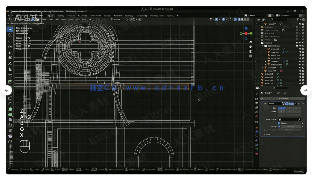Click the eyedropper next to Mesh Object field
The image size is (312, 176).
(x=299, y=120)
